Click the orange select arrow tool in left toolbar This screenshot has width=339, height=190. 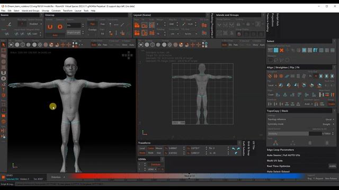coord(3,44)
